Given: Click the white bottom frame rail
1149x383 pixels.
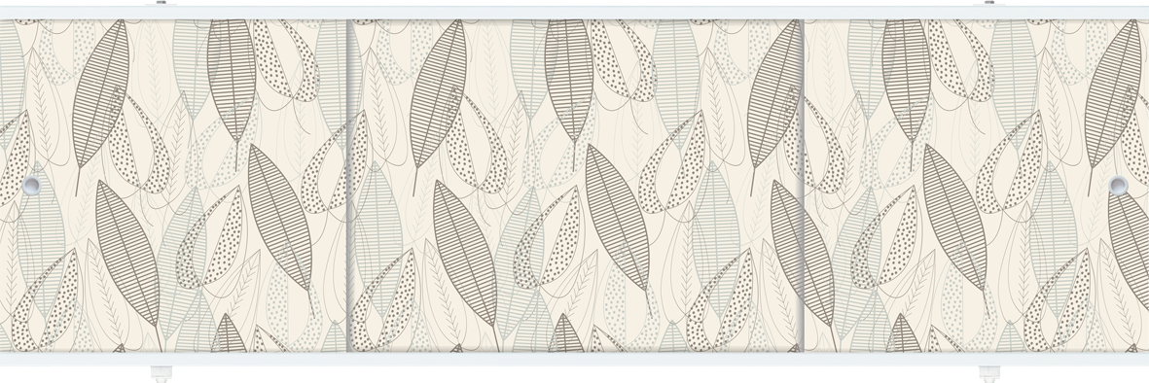Looking at the screenshot, I should [574, 359].
